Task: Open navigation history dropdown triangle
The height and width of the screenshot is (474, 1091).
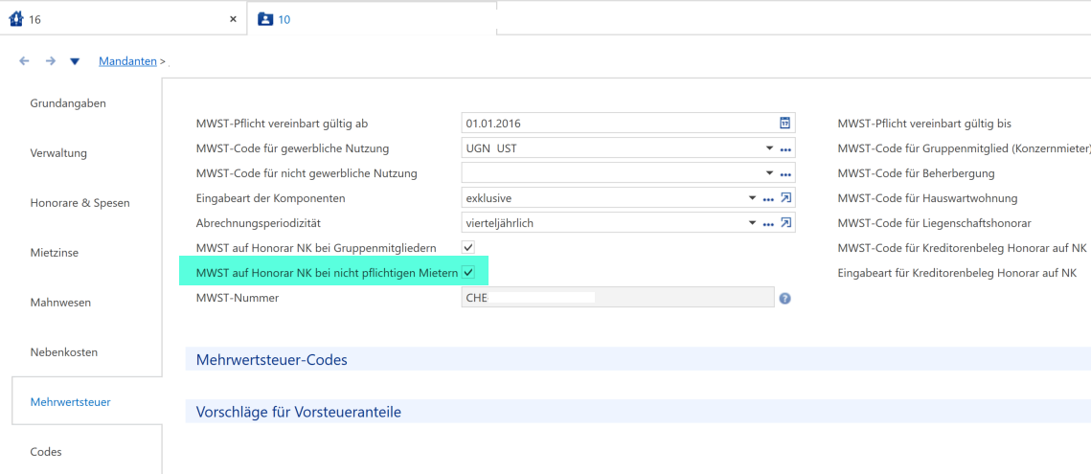Action: [75, 61]
